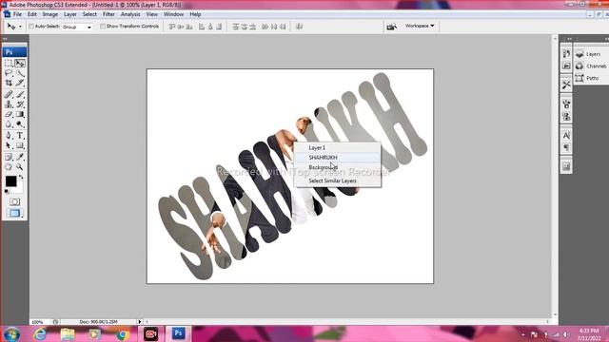Select the Magic Wand tool

pyautogui.click(x=20, y=73)
